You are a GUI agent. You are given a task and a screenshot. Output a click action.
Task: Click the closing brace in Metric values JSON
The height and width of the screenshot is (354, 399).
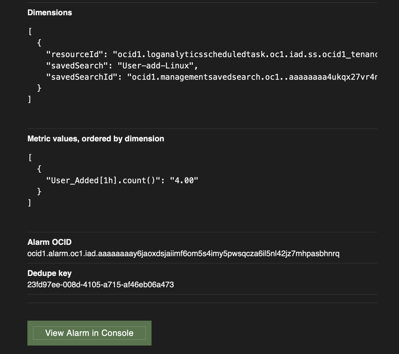click(39, 191)
